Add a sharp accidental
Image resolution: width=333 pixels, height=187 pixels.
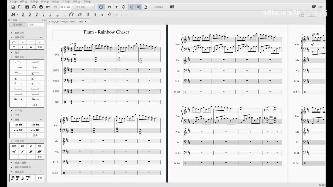click(88, 15)
